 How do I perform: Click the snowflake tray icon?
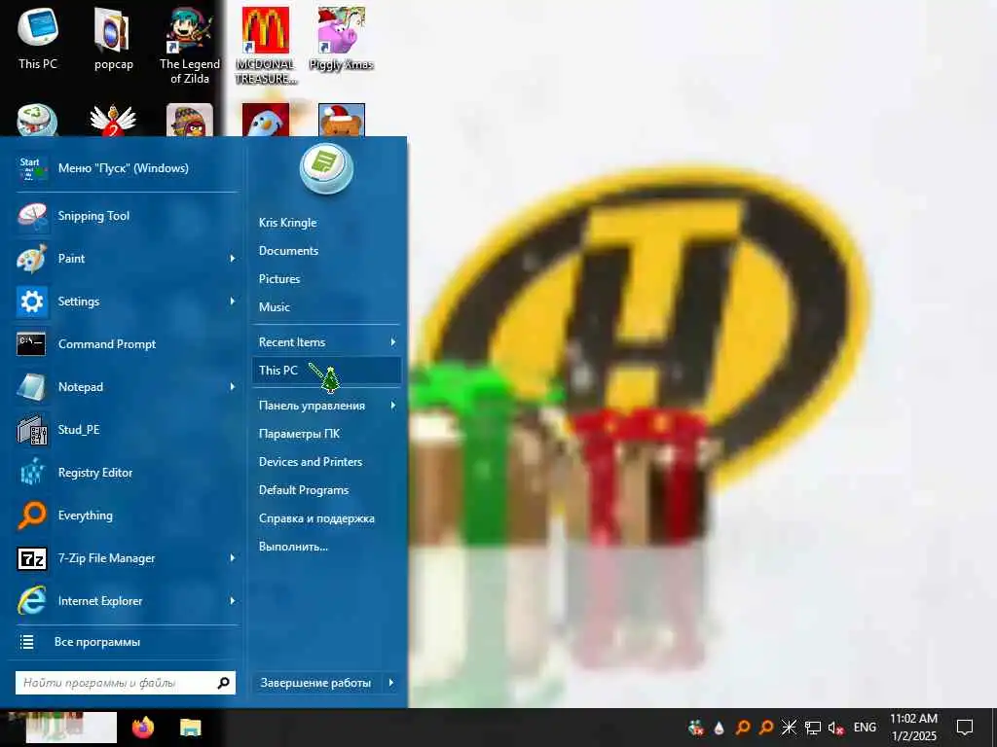[789, 728]
